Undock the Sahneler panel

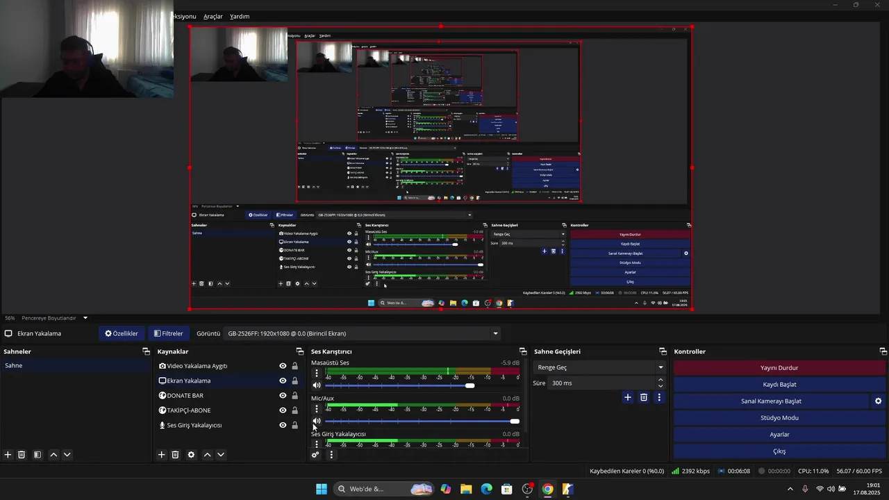(x=146, y=351)
